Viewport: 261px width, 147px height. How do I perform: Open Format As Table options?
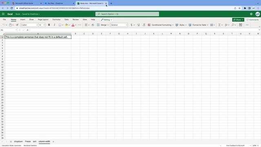(199, 25)
